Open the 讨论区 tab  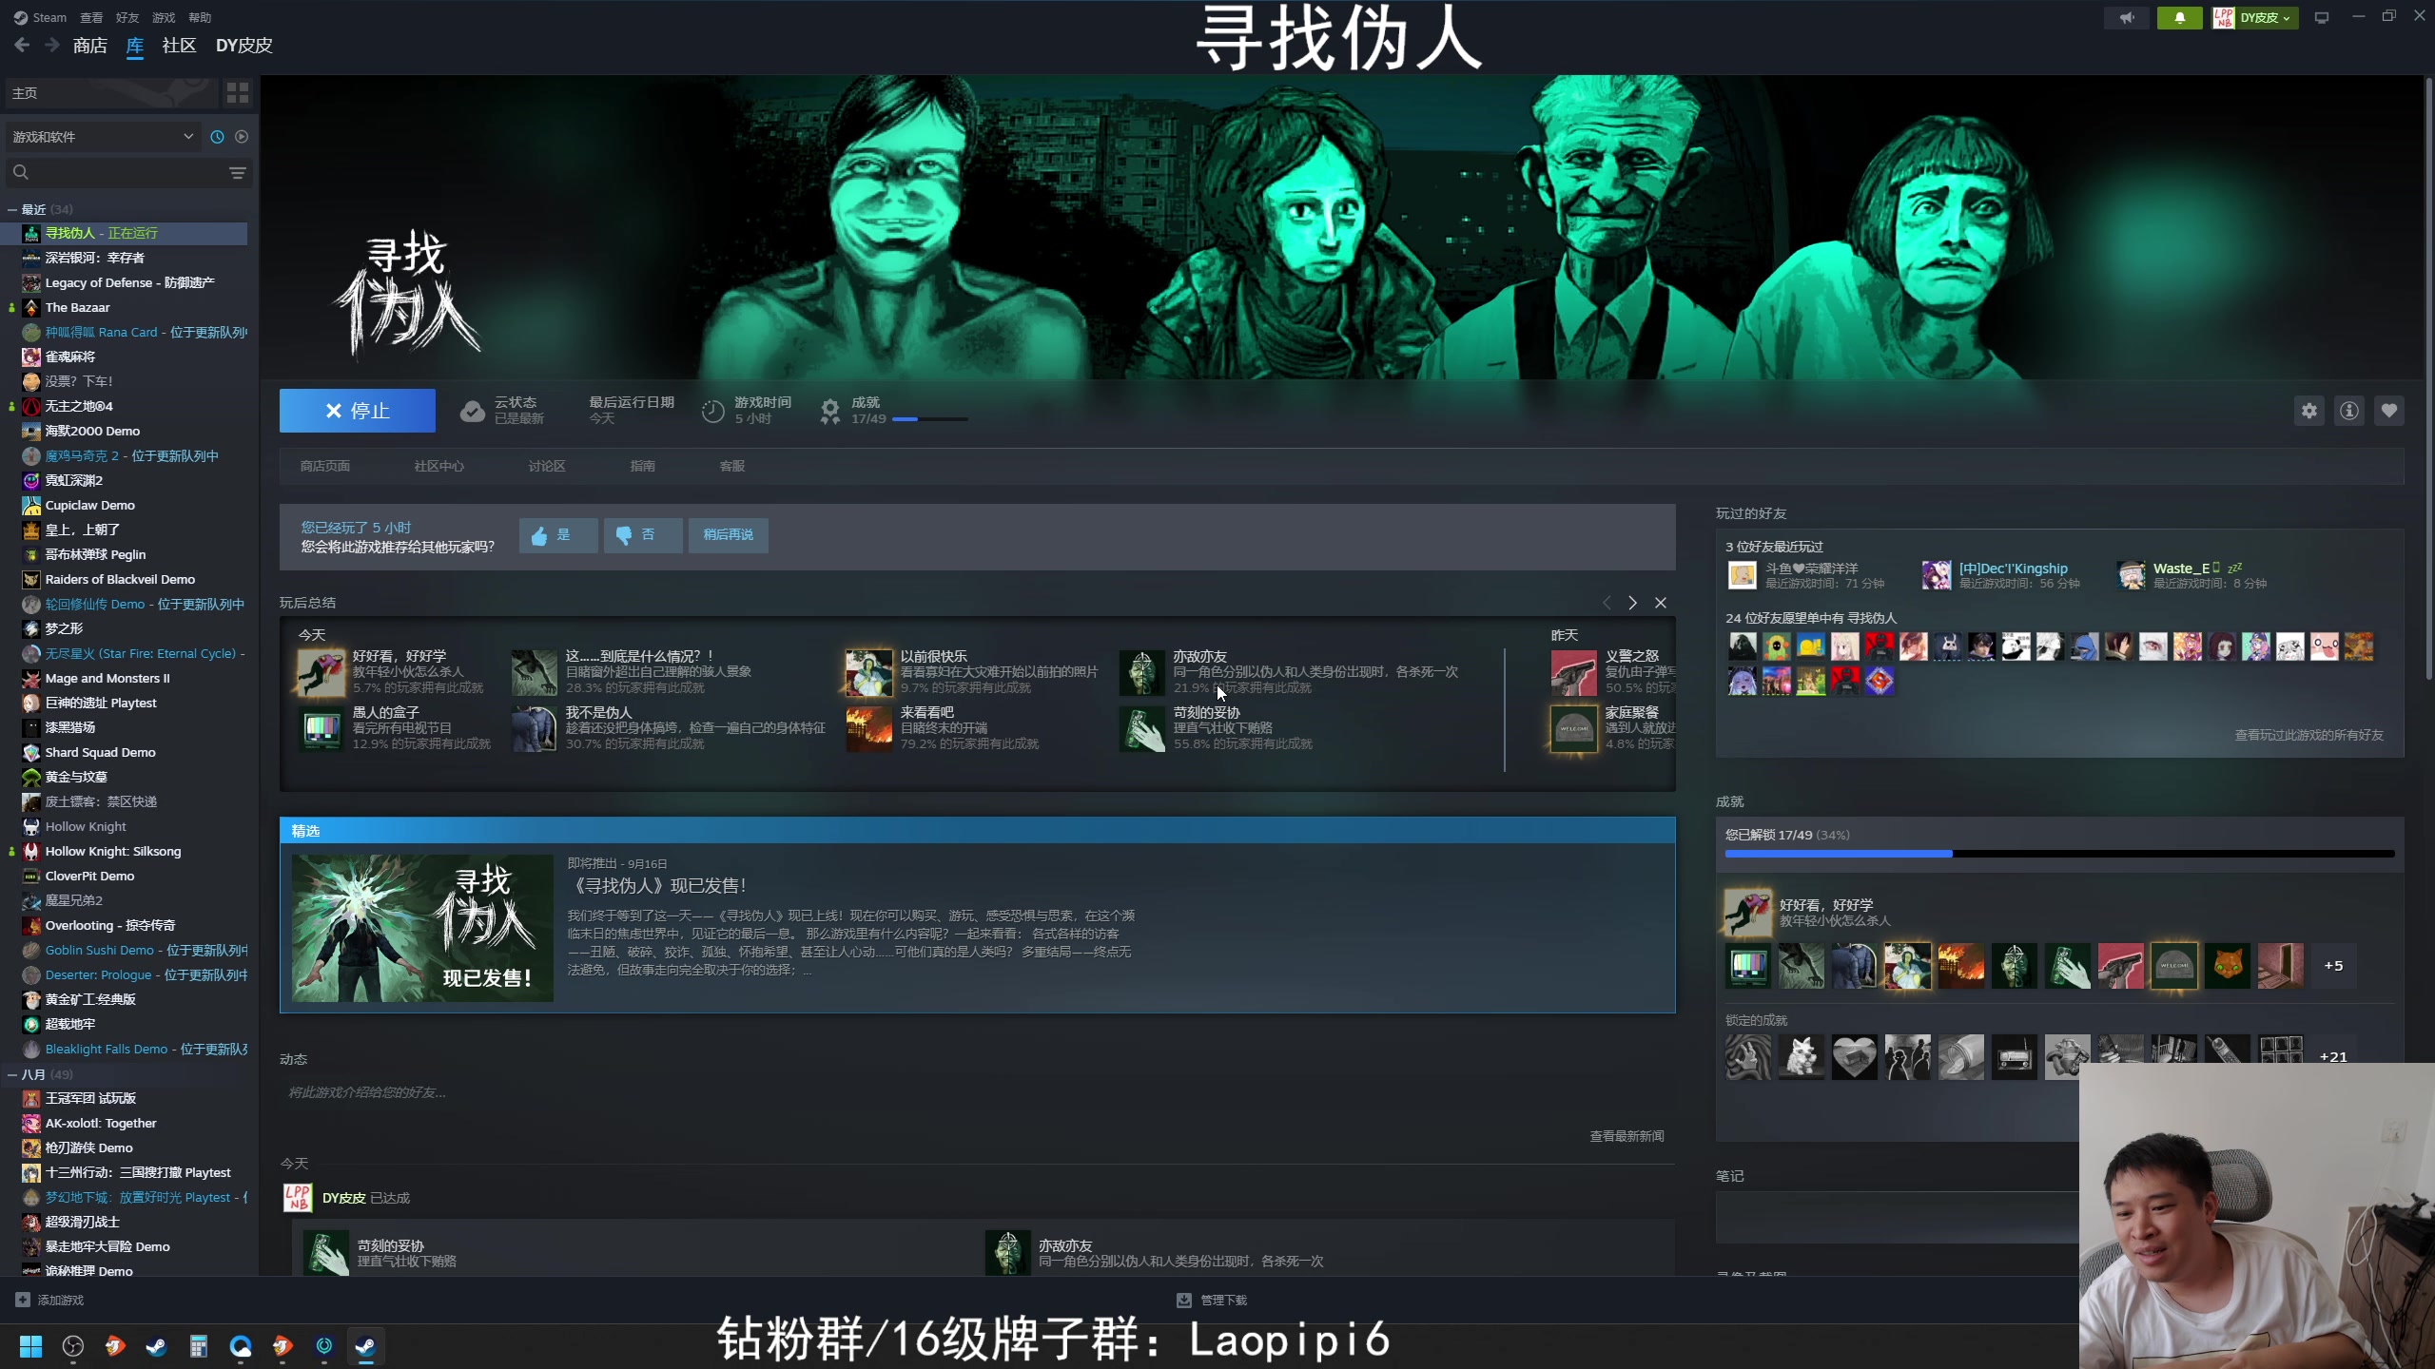(547, 466)
